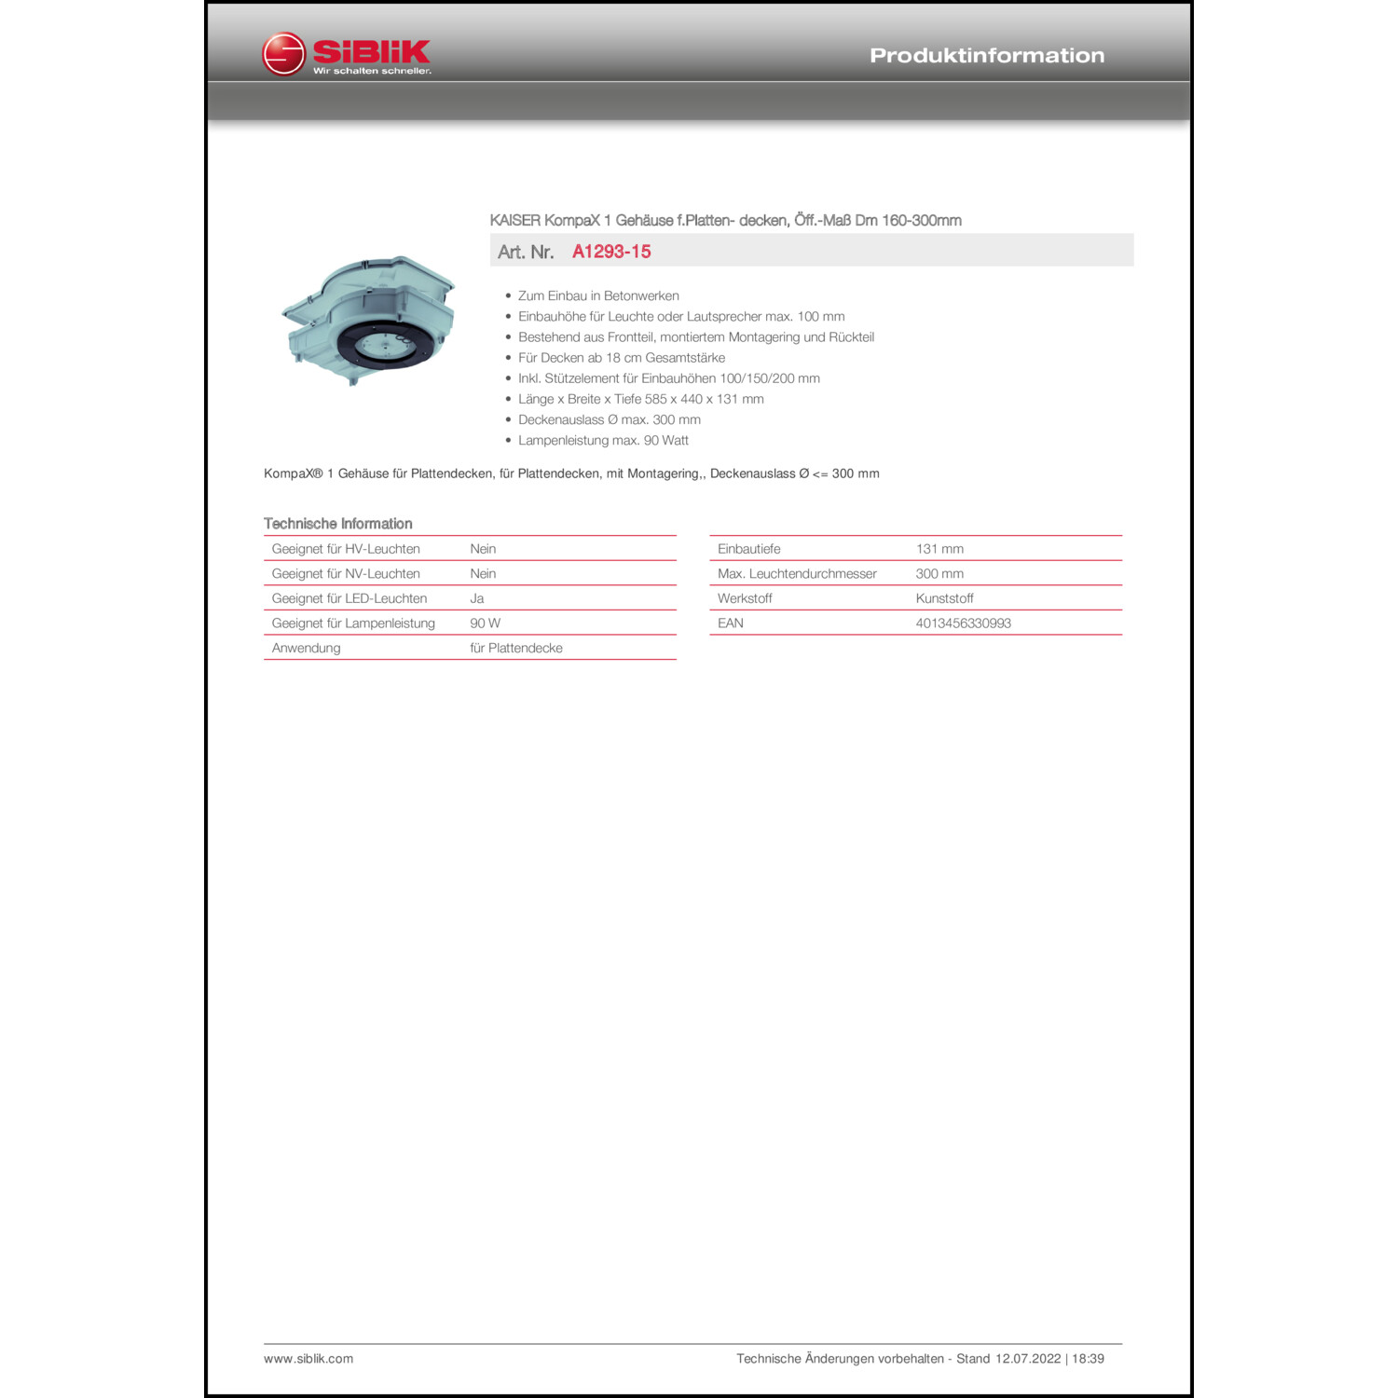The width and height of the screenshot is (1398, 1398).
Task: Select the Werkstoff Kunststoff row
Action: tap(915, 598)
